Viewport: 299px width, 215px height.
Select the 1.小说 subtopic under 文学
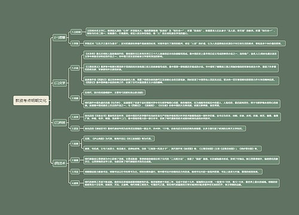click(x=75, y=68)
